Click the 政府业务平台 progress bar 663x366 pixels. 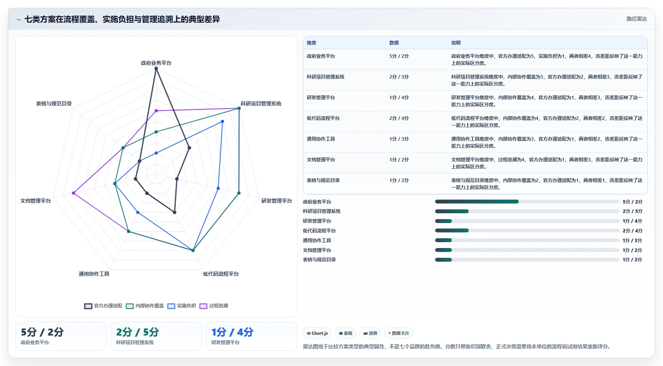point(527,202)
